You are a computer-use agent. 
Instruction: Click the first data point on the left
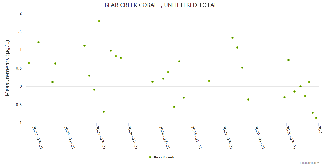click(29, 63)
